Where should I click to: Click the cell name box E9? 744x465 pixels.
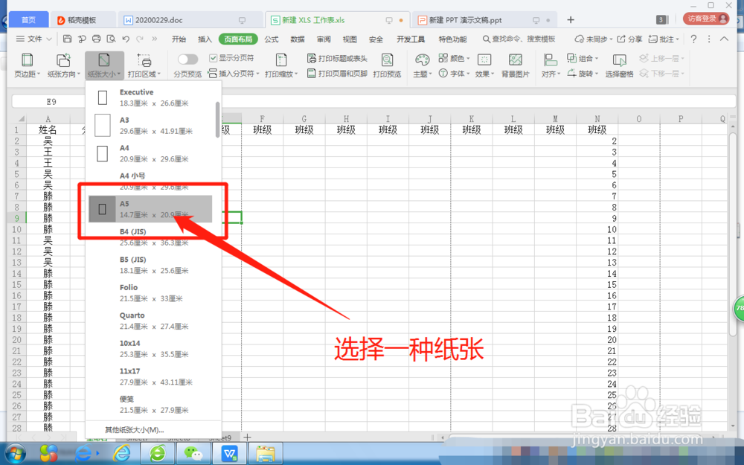[x=51, y=101]
